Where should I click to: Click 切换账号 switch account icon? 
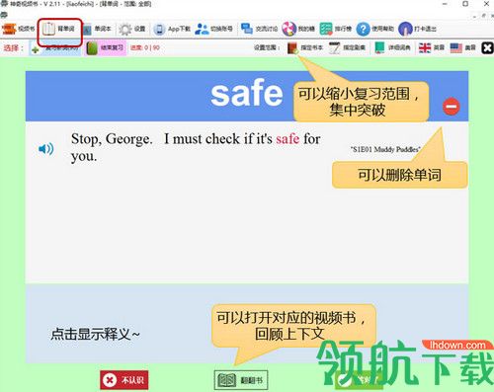pyautogui.click(x=202, y=30)
